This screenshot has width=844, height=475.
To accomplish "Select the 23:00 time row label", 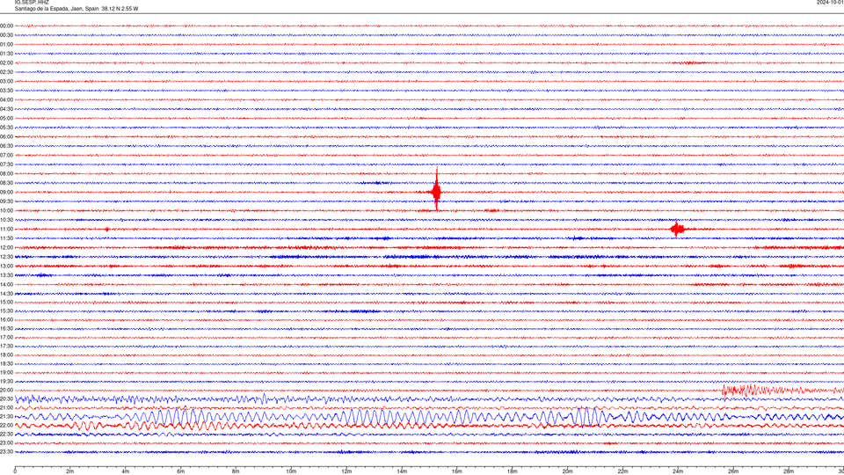I will click(6, 443).
